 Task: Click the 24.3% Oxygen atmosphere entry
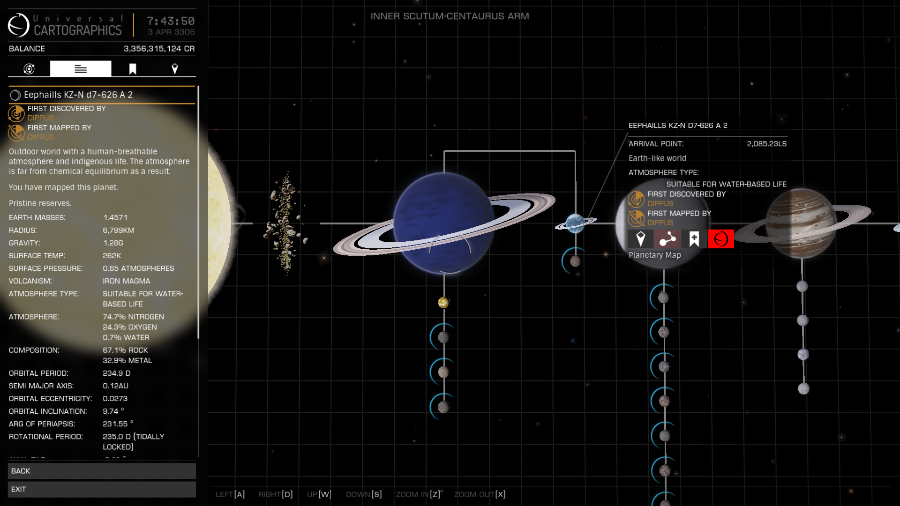coord(130,327)
